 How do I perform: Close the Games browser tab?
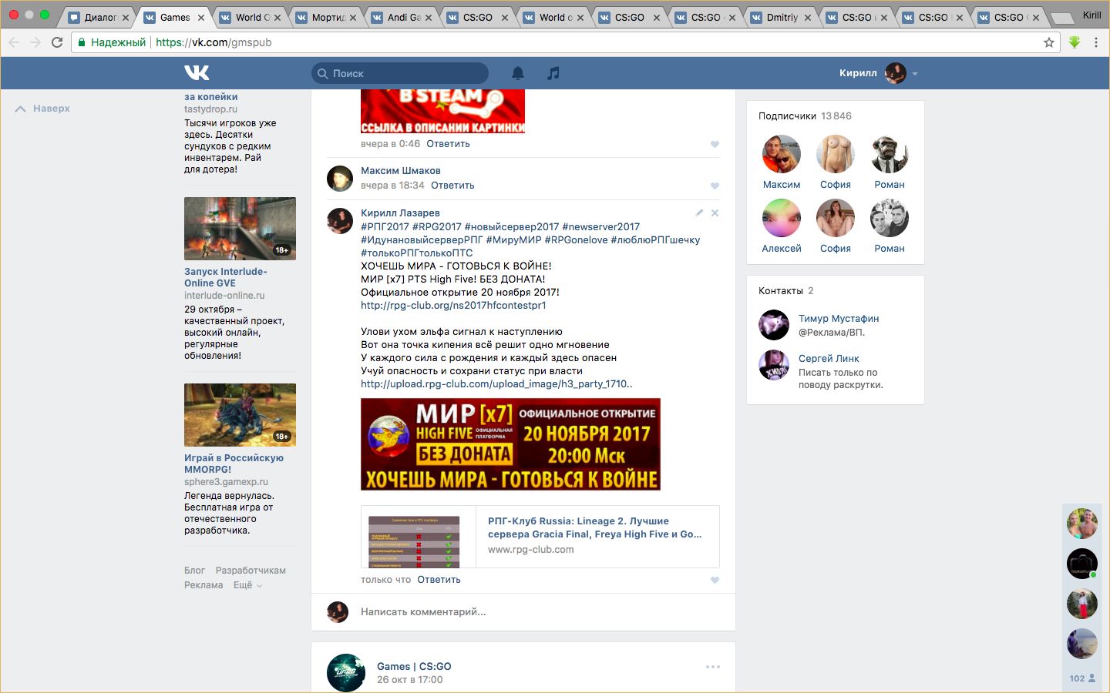pyautogui.click(x=201, y=18)
